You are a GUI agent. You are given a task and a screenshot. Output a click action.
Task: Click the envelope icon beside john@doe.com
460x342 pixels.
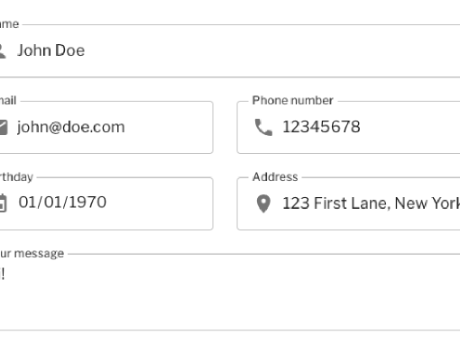(4, 127)
